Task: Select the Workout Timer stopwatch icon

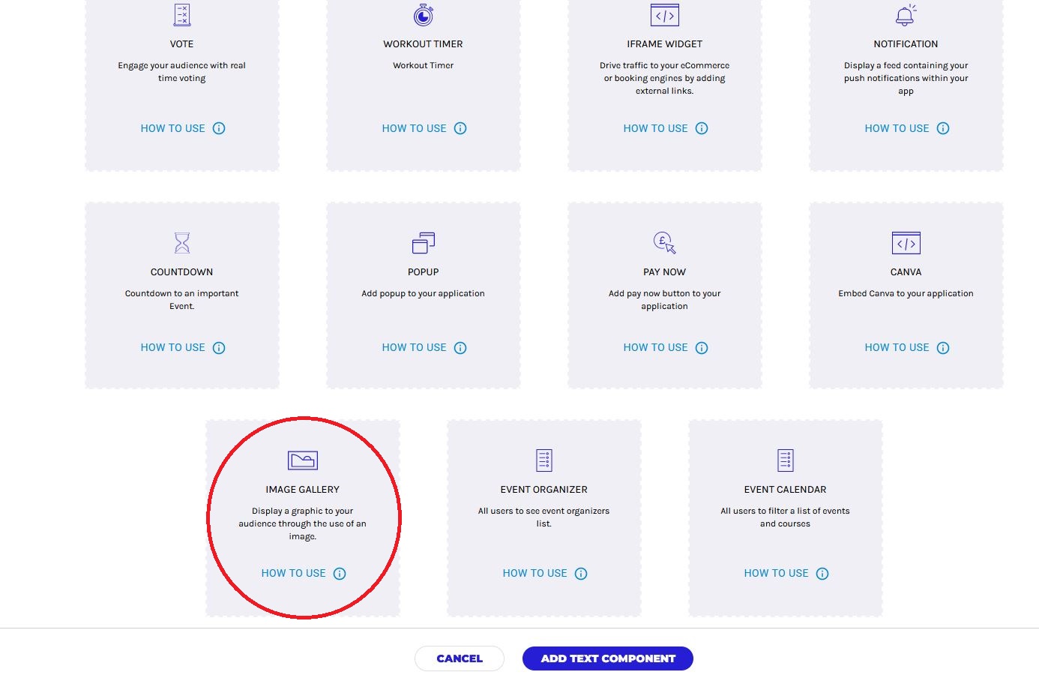Action: 424,15
